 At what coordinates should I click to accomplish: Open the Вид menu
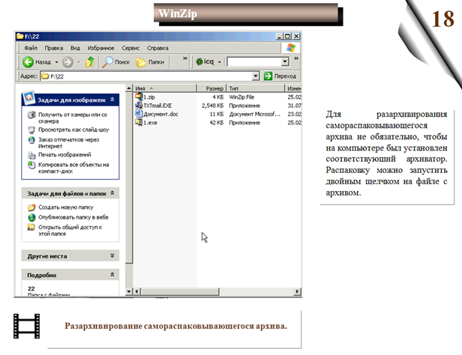pos(75,48)
